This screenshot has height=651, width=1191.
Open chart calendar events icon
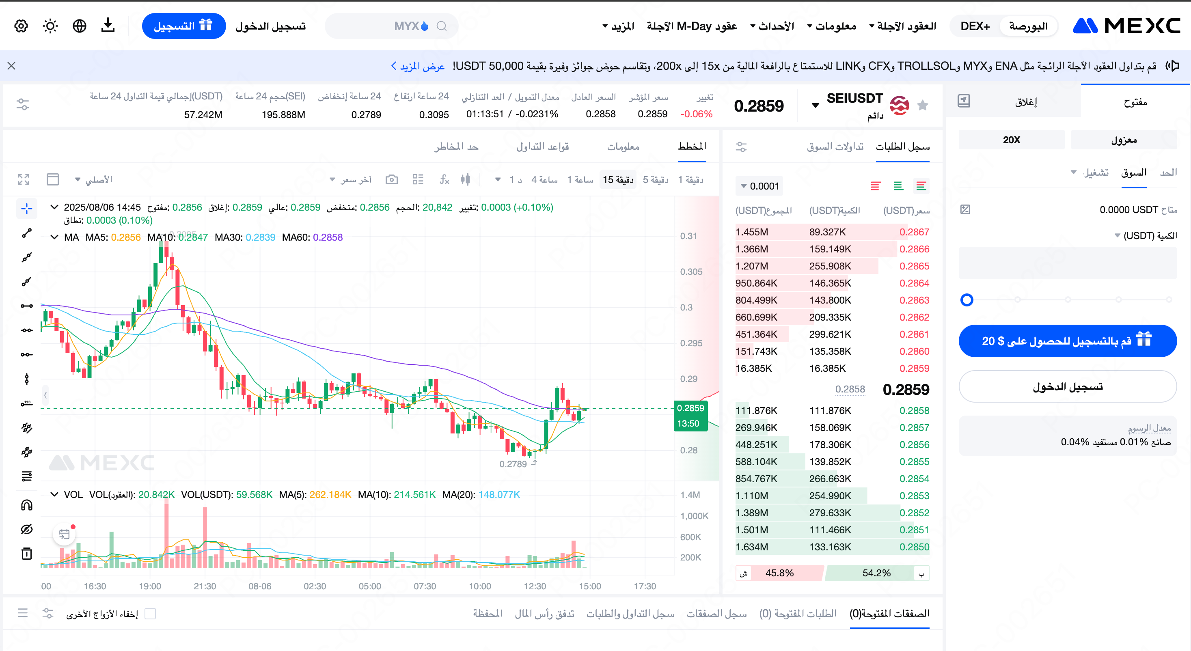64,534
